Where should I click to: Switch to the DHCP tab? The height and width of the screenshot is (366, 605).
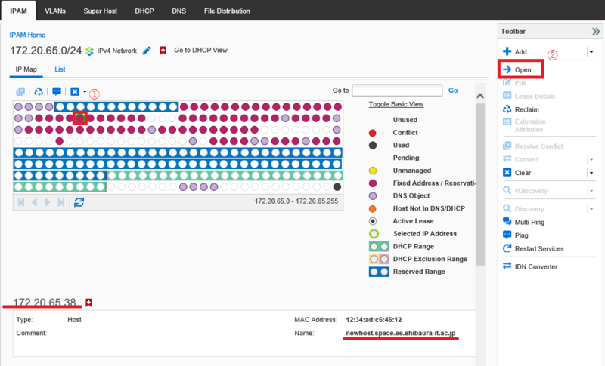(x=144, y=12)
